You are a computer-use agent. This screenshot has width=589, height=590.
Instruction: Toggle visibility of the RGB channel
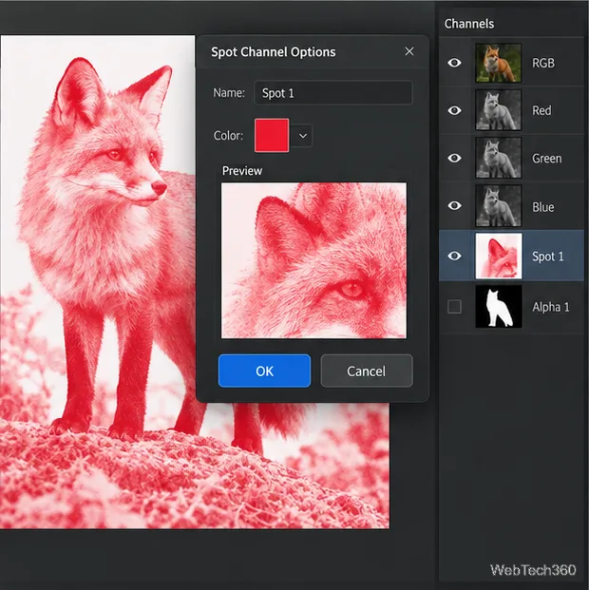pyautogui.click(x=454, y=63)
